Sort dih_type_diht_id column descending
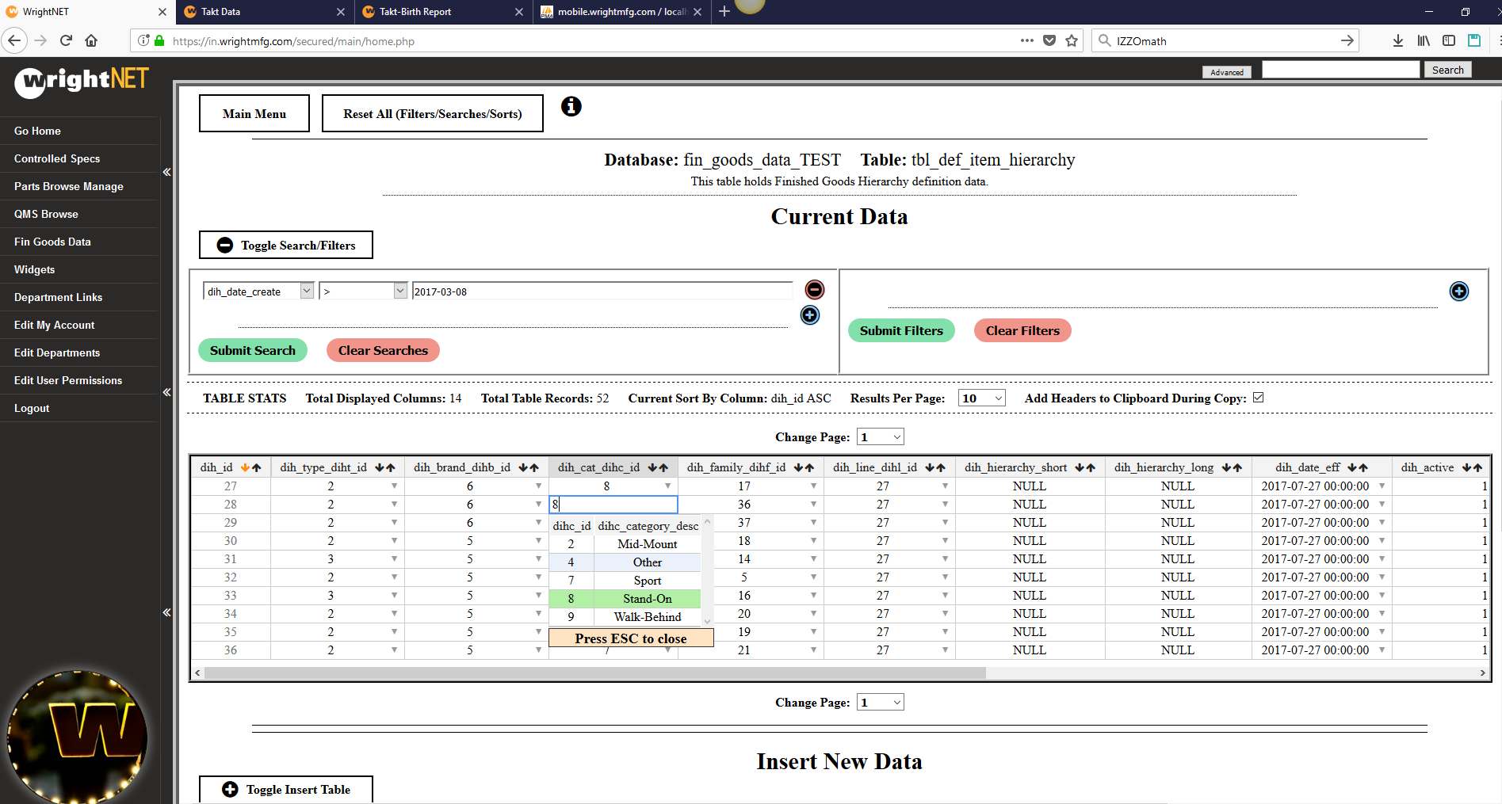Screen dimensions: 1502x804 [380, 468]
